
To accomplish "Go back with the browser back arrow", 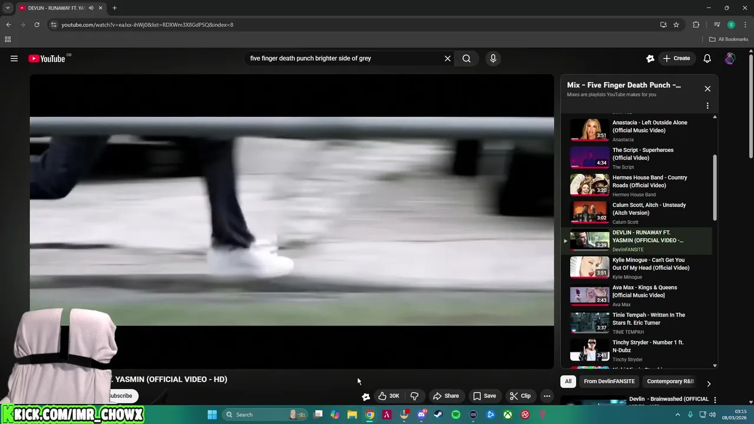I will (8, 25).
